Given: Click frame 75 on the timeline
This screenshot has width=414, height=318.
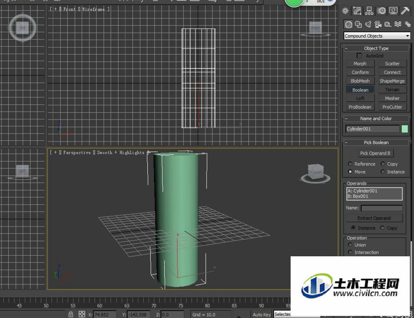Looking at the screenshot, I should [181, 306].
